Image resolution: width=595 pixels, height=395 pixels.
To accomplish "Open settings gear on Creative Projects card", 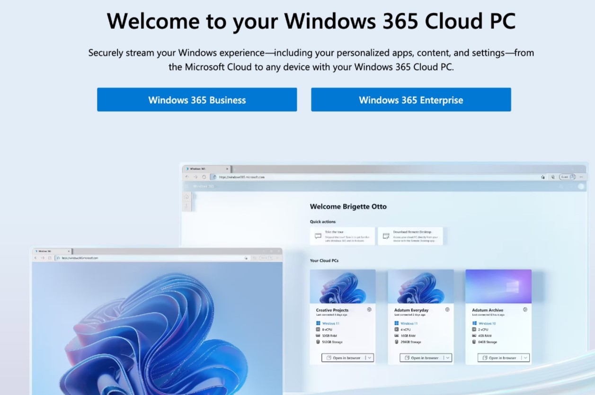I will coord(369,309).
